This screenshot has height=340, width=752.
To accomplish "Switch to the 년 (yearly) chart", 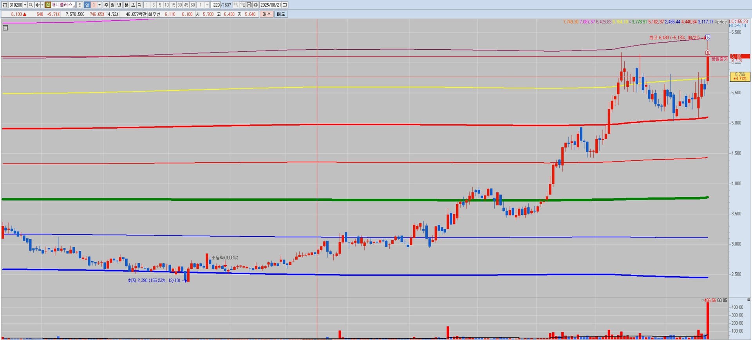I will 119,5.
